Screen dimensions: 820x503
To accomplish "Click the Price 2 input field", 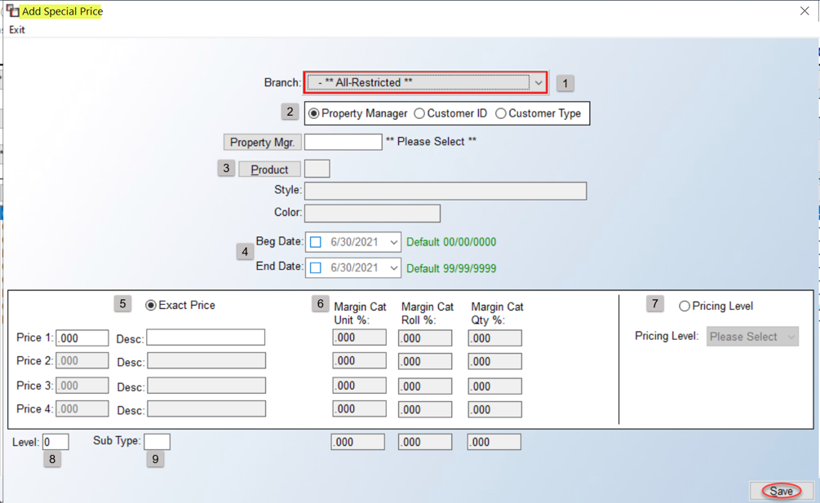I will (x=82, y=360).
